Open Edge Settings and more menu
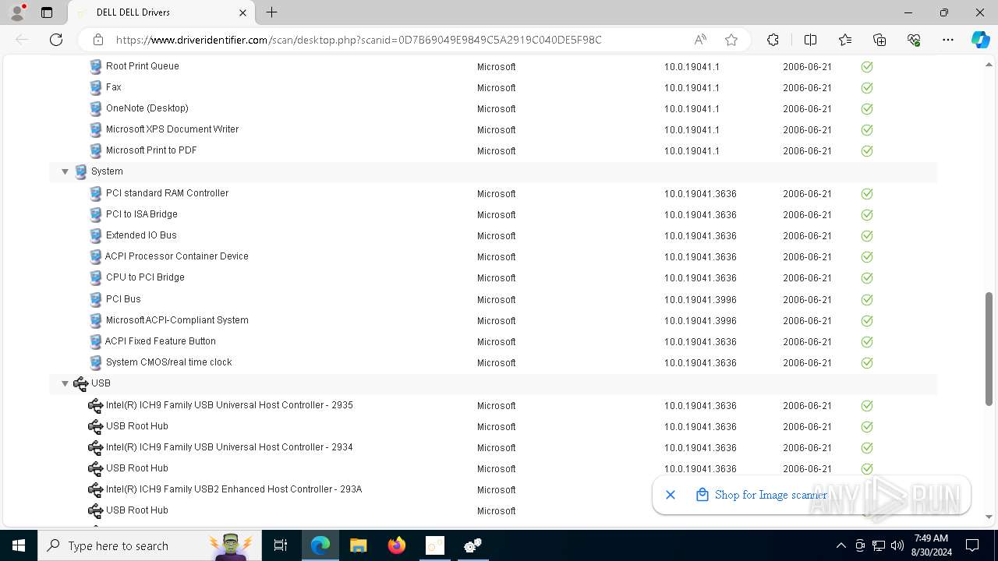 948,40
